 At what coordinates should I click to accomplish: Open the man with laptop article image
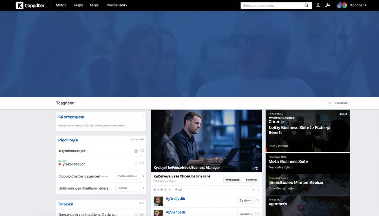pyautogui.click(x=206, y=141)
